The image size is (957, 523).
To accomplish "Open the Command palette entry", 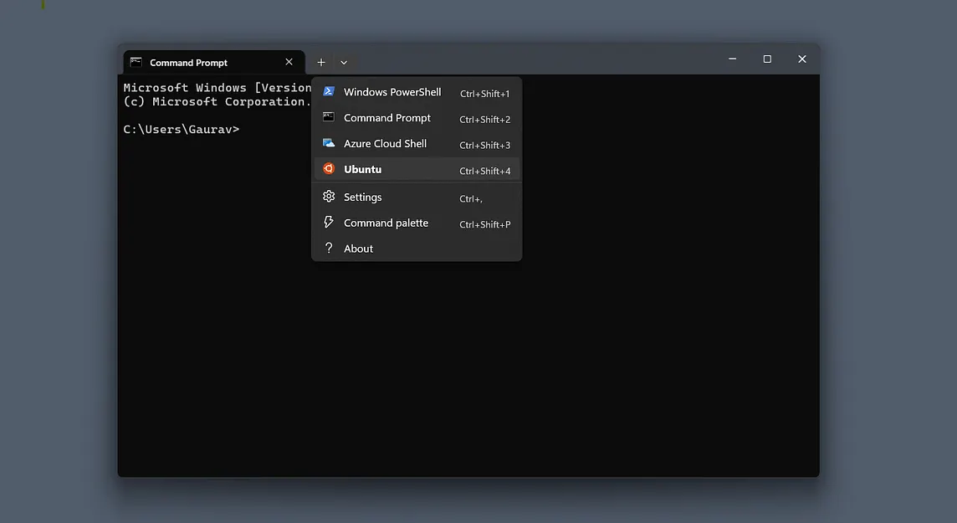I will (417, 223).
